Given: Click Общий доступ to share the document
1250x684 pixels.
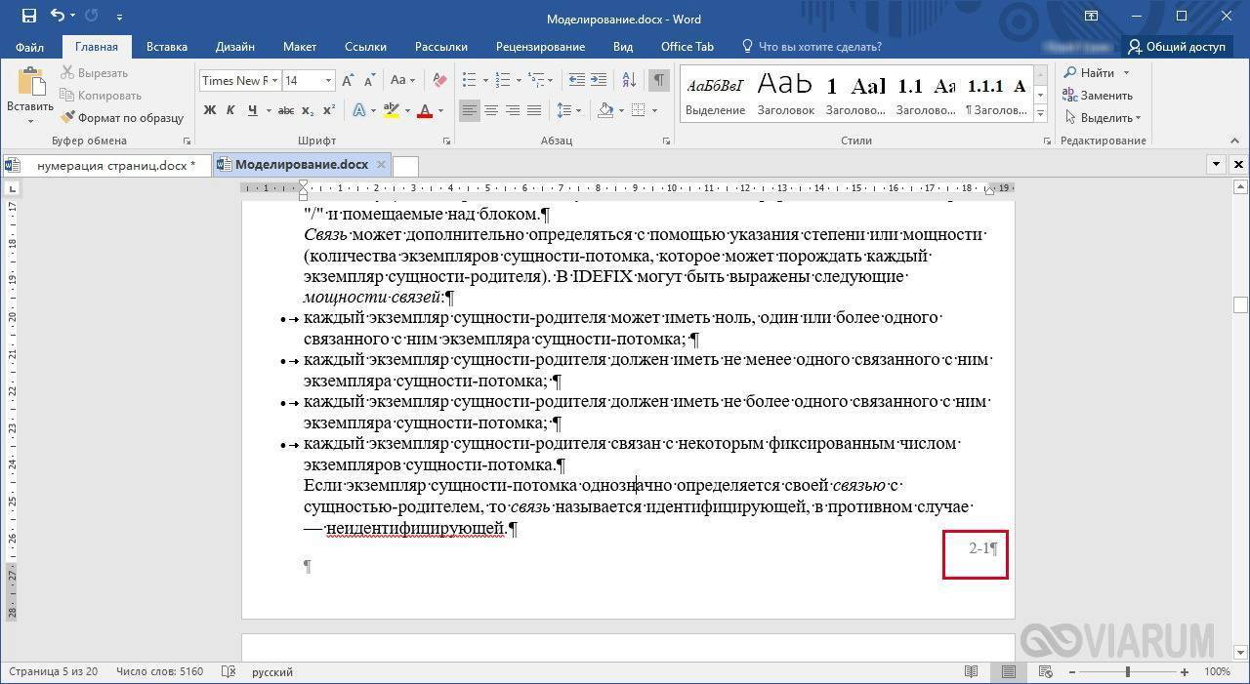Looking at the screenshot, I should [x=1177, y=47].
